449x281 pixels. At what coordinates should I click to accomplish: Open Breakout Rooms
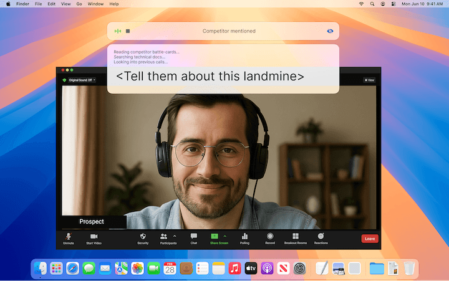tap(296, 239)
